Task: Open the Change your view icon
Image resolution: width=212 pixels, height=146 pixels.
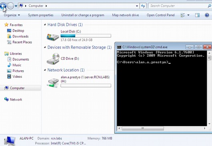Action: [x=183, y=15]
